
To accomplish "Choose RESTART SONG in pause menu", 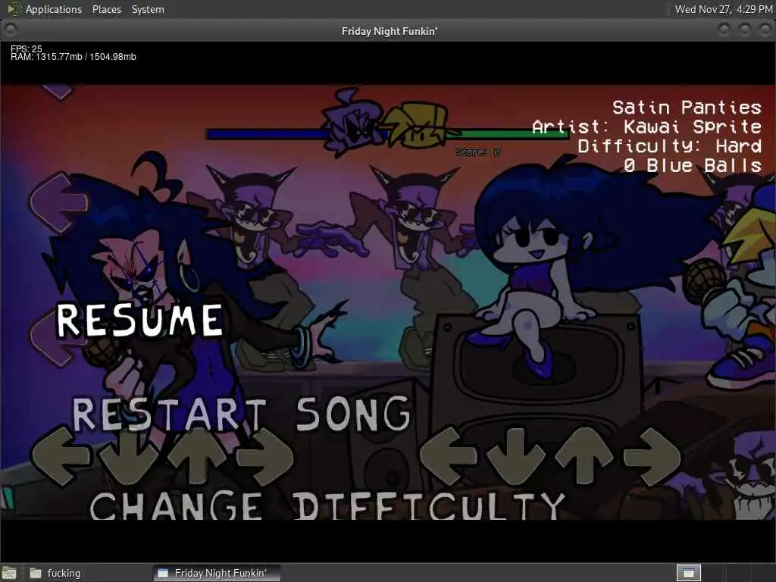I will (x=242, y=414).
